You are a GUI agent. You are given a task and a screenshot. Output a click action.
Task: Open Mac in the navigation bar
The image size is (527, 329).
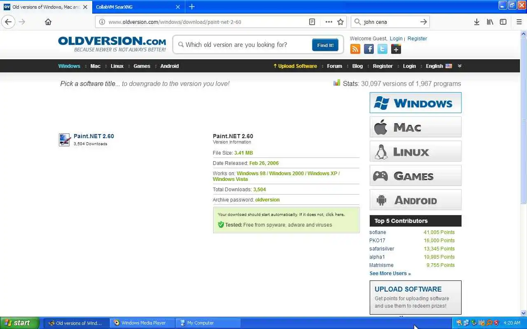click(x=96, y=66)
